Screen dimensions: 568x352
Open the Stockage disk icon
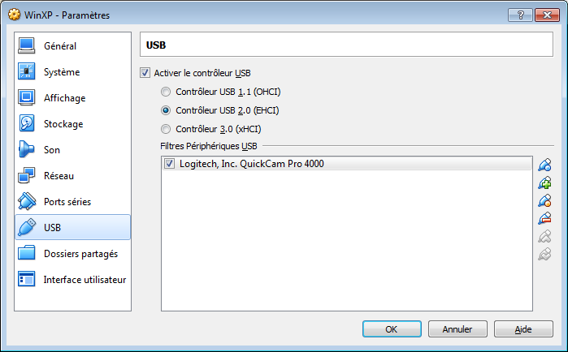pos(27,123)
